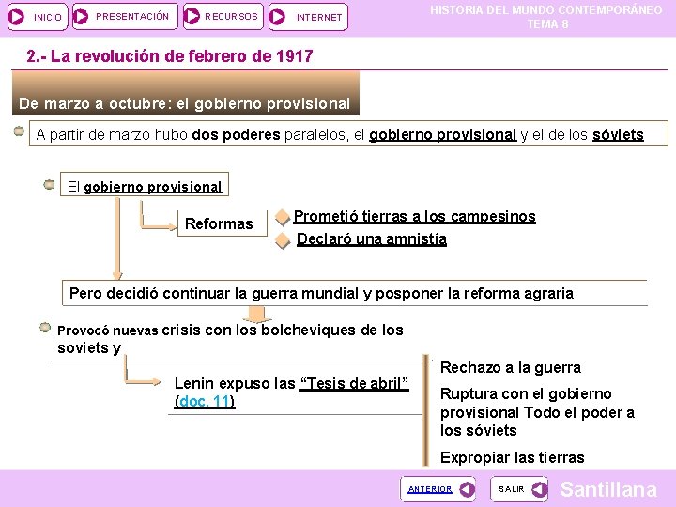The image size is (676, 507).
Task: Exit using the SALIR button
Action: tap(518, 489)
